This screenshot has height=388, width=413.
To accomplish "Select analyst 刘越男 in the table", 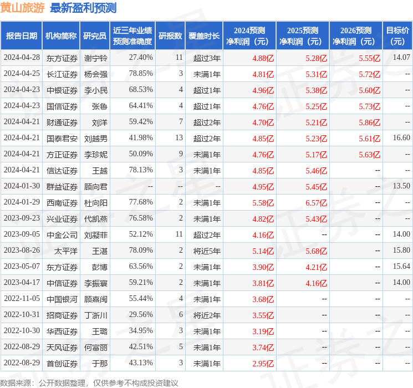I will tap(95, 138).
